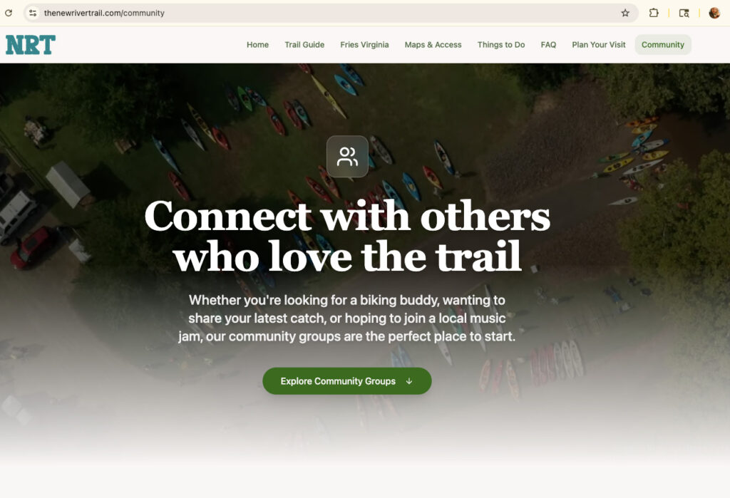Viewport: 730px width, 498px height.
Task: Visit the FAQ page
Action: (x=548, y=45)
